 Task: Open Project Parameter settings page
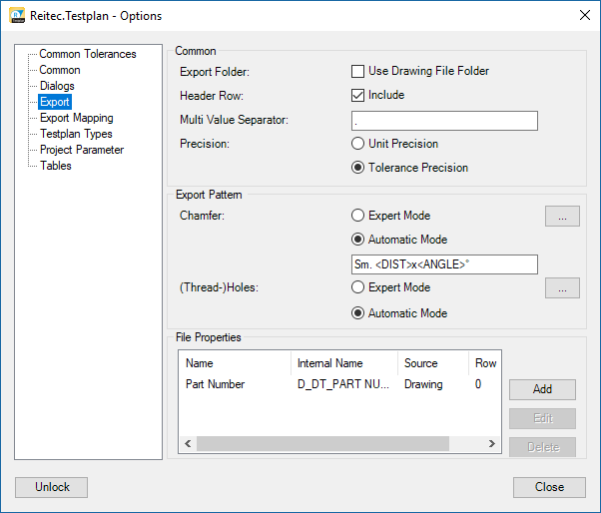coord(81,150)
